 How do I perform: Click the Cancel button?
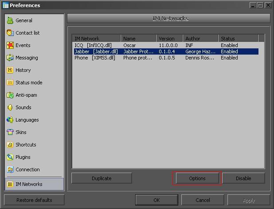203,200
